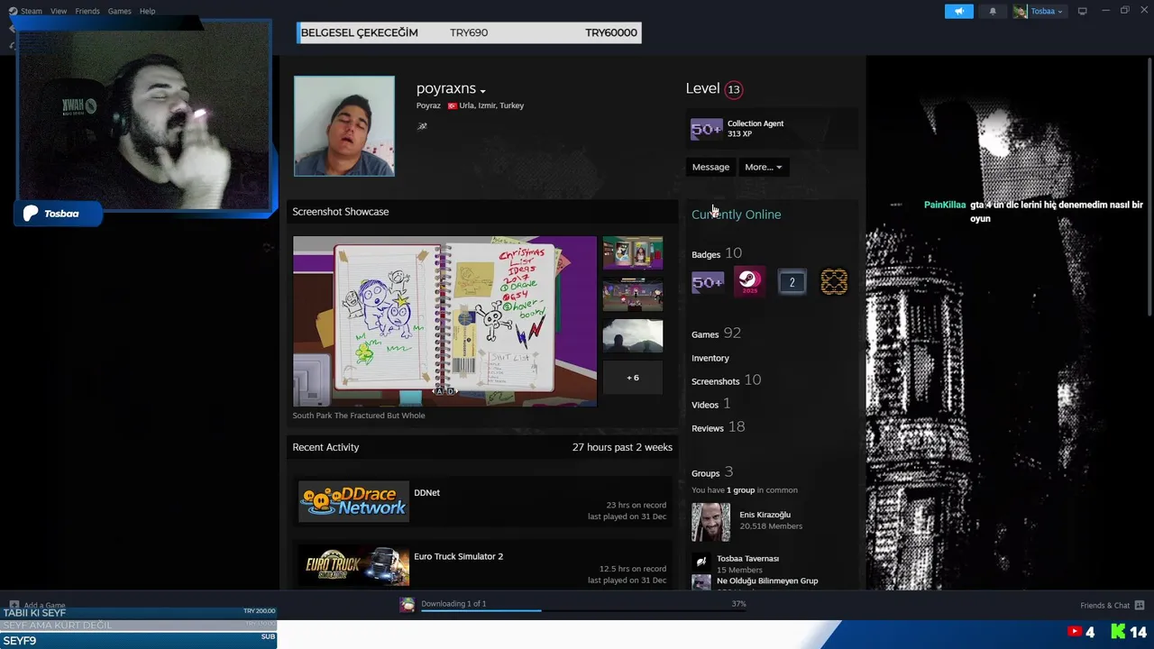Expand the More... dropdown
The height and width of the screenshot is (649, 1154).
pyautogui.click(x=763, y=167)
